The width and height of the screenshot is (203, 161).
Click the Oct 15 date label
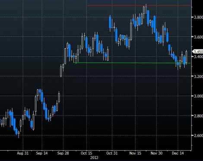pos(86,153)
